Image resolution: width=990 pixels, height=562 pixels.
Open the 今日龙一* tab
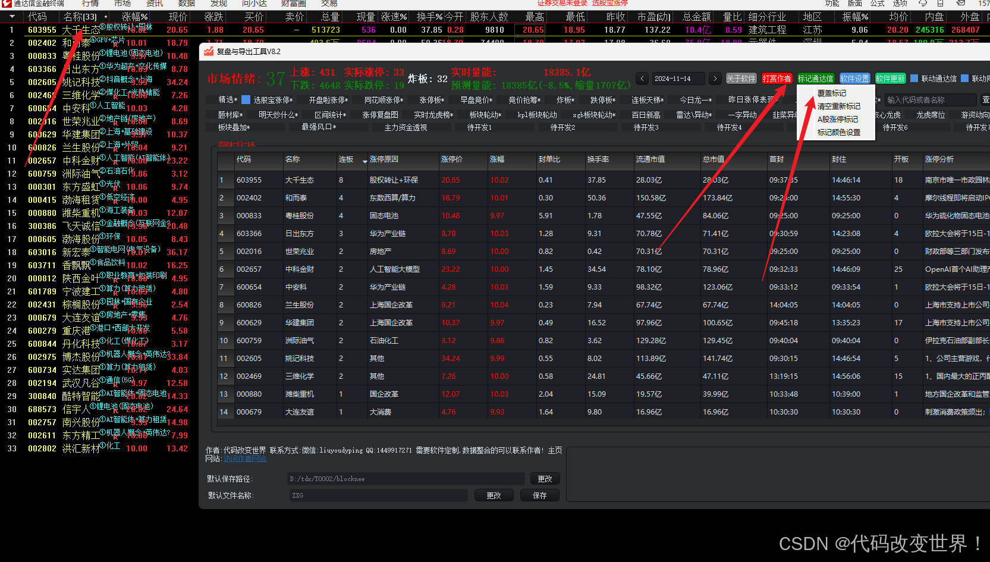696,100
